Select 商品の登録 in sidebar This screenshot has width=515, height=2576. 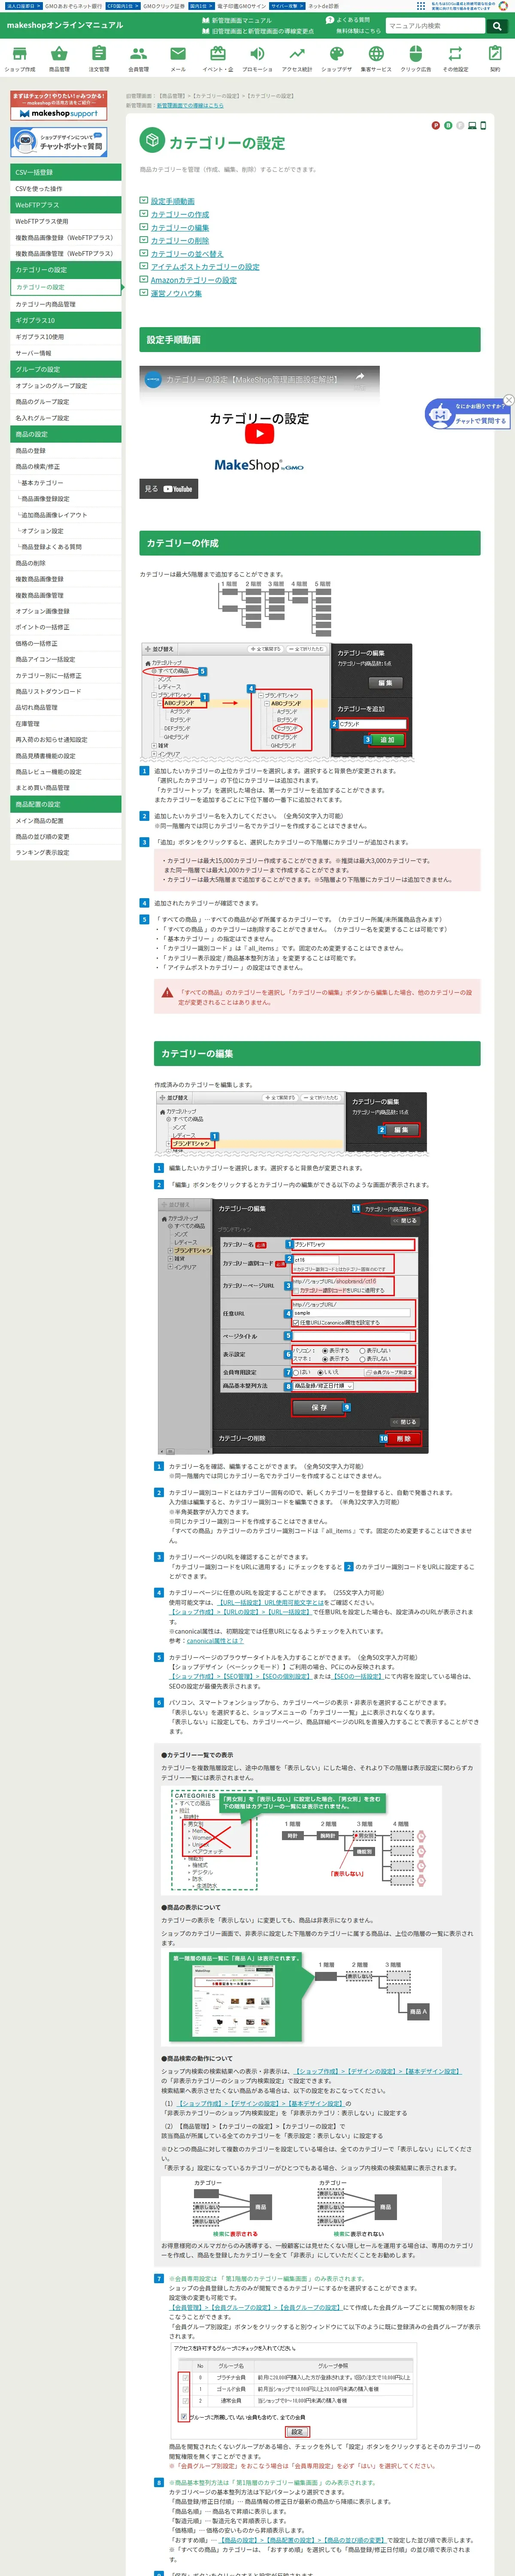coord(66,451)
